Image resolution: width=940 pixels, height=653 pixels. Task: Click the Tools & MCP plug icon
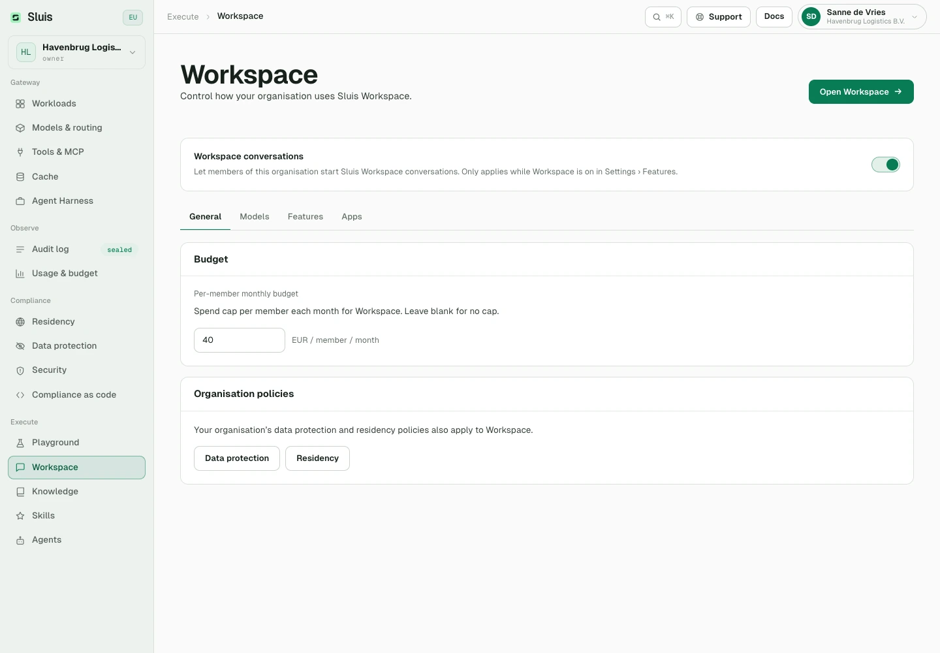point(20,152)
